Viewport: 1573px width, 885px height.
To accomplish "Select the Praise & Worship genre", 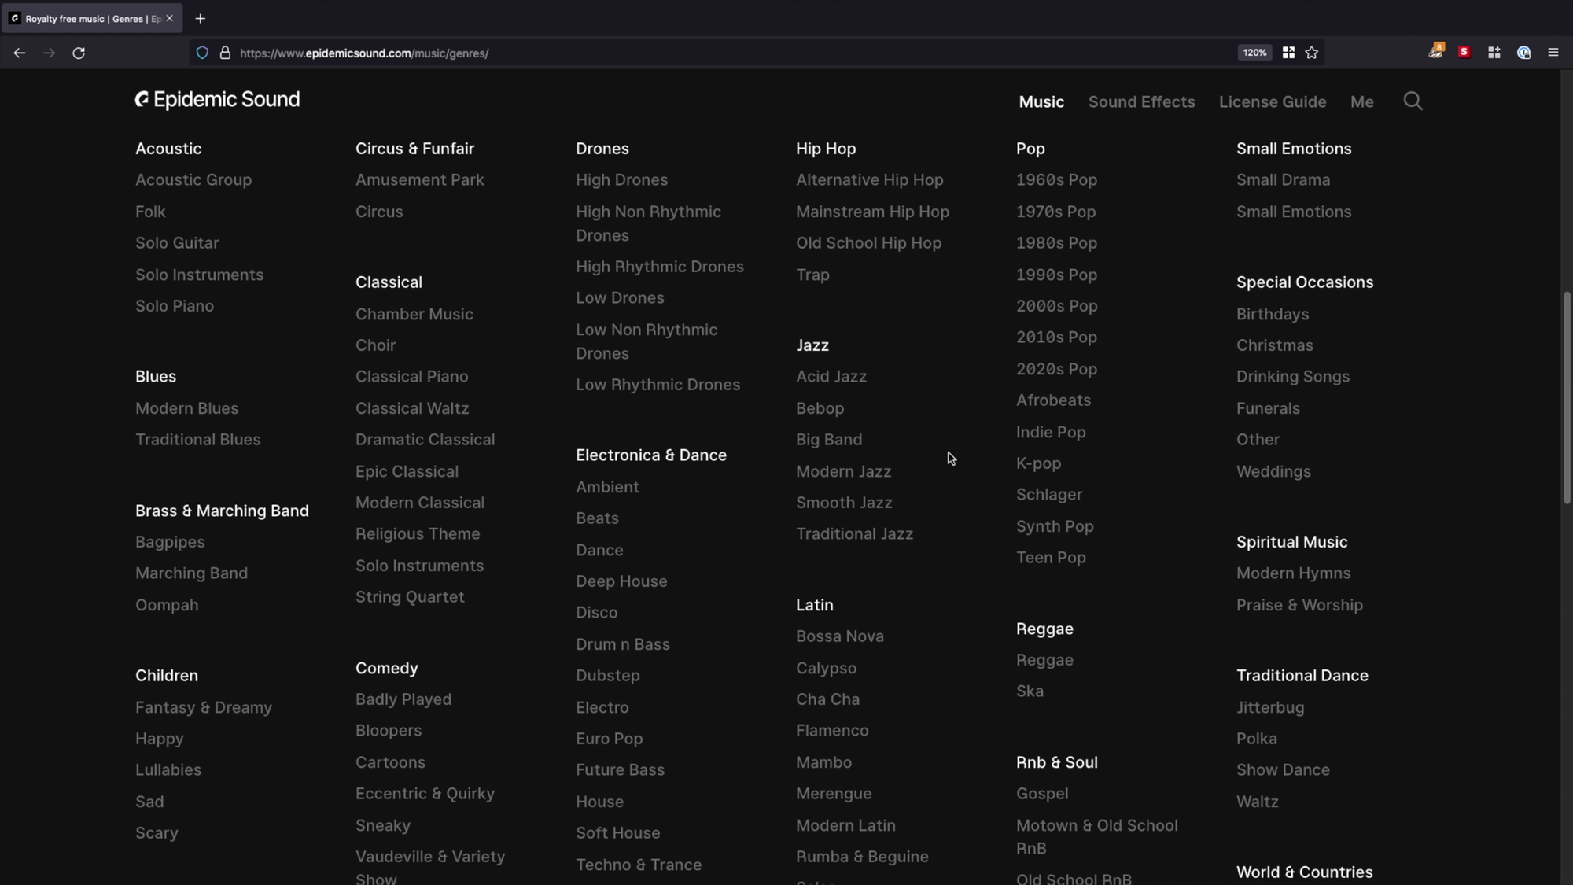I will 1299,605.
